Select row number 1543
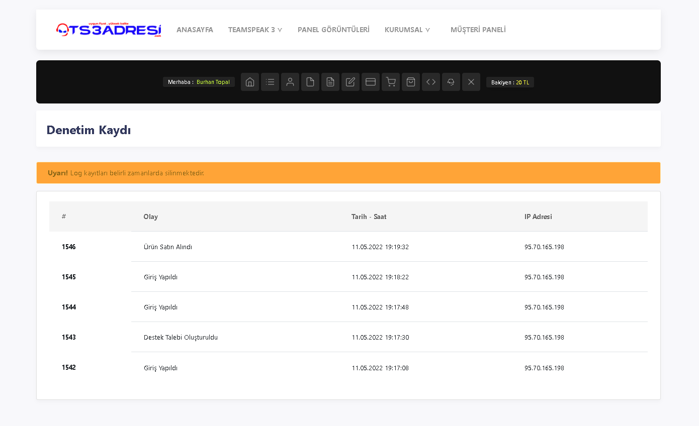This screenshot has width=699, height=426. pos(69,337)
